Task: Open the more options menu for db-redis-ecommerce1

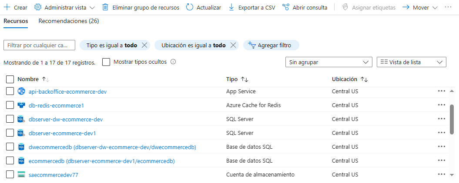Action: pyautogui.click(x=442, y=105)
